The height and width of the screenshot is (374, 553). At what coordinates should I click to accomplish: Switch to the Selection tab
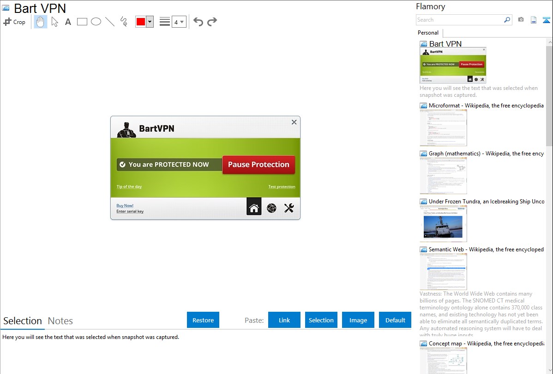(x=23, y=321)
